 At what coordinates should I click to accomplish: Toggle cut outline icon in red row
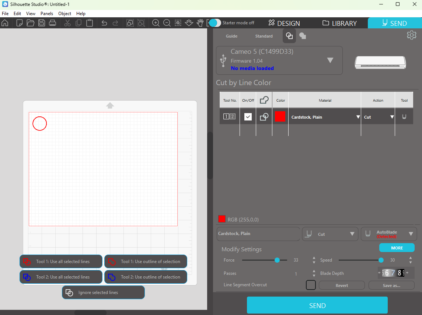(x=264, y=117)
